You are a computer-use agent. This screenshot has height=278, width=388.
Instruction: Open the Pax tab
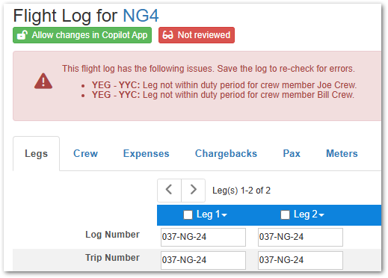coord(292,153)
